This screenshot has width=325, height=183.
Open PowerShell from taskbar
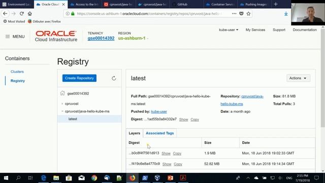tap(145, 178)
